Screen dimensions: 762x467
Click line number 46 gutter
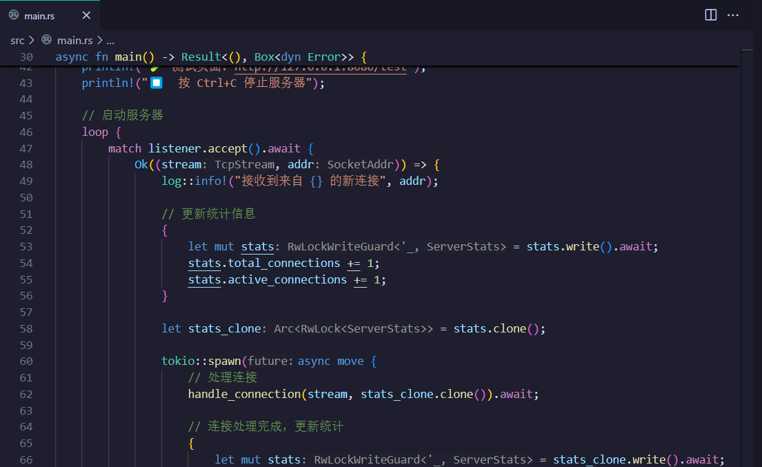[x=26, y=132]
